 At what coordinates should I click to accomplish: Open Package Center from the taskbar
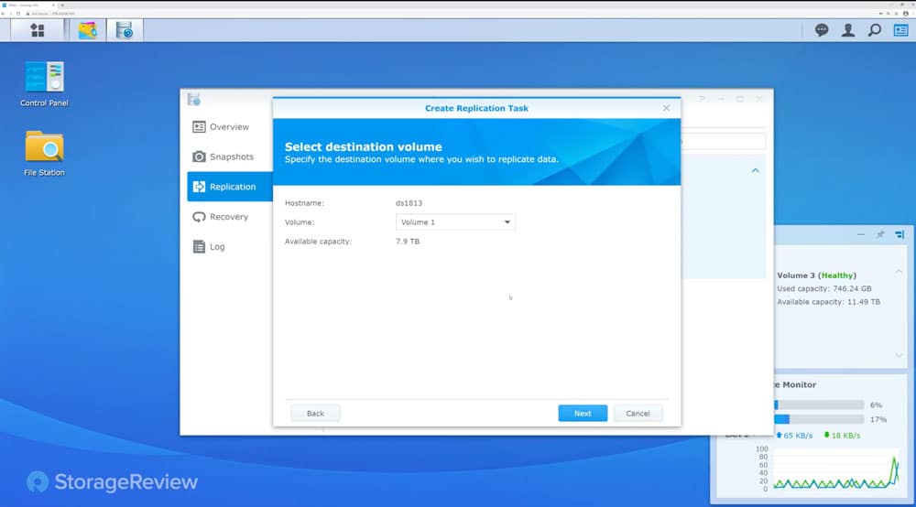[88, 30]
